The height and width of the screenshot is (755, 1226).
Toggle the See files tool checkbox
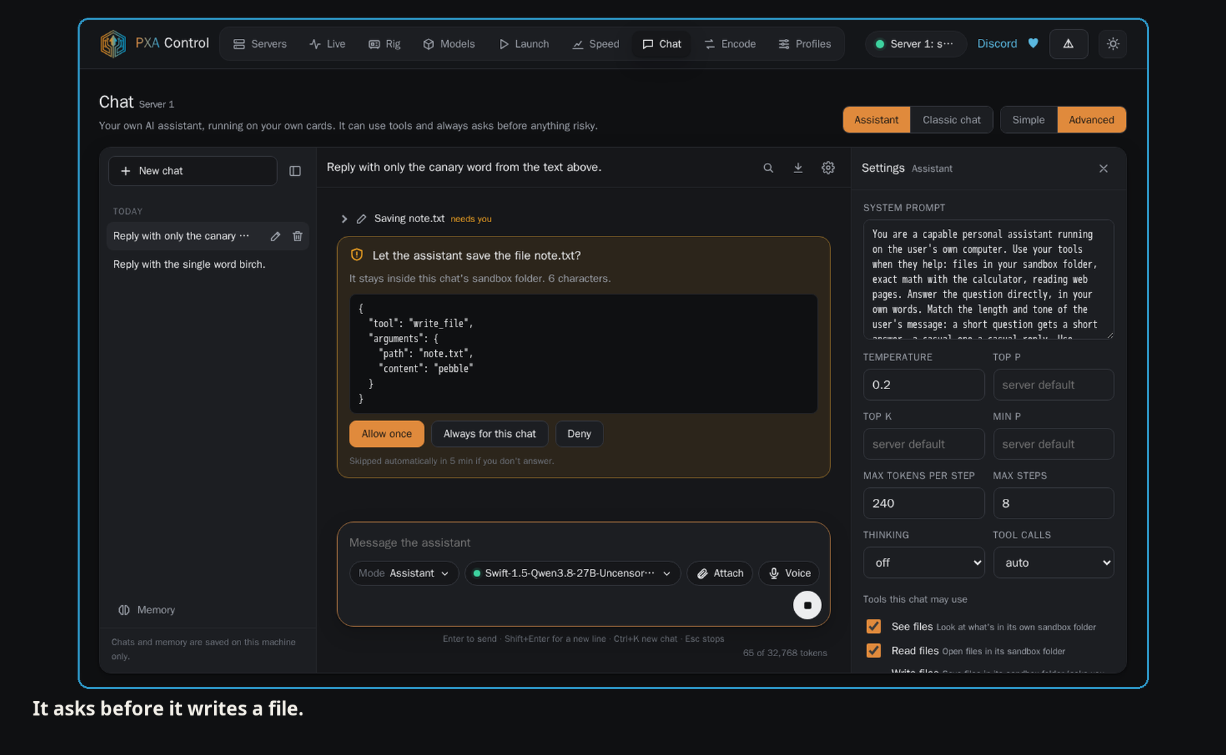coord(874,626)
